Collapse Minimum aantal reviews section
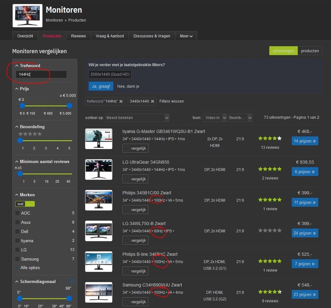Screen dimensions: 331x308 point(17,161)
